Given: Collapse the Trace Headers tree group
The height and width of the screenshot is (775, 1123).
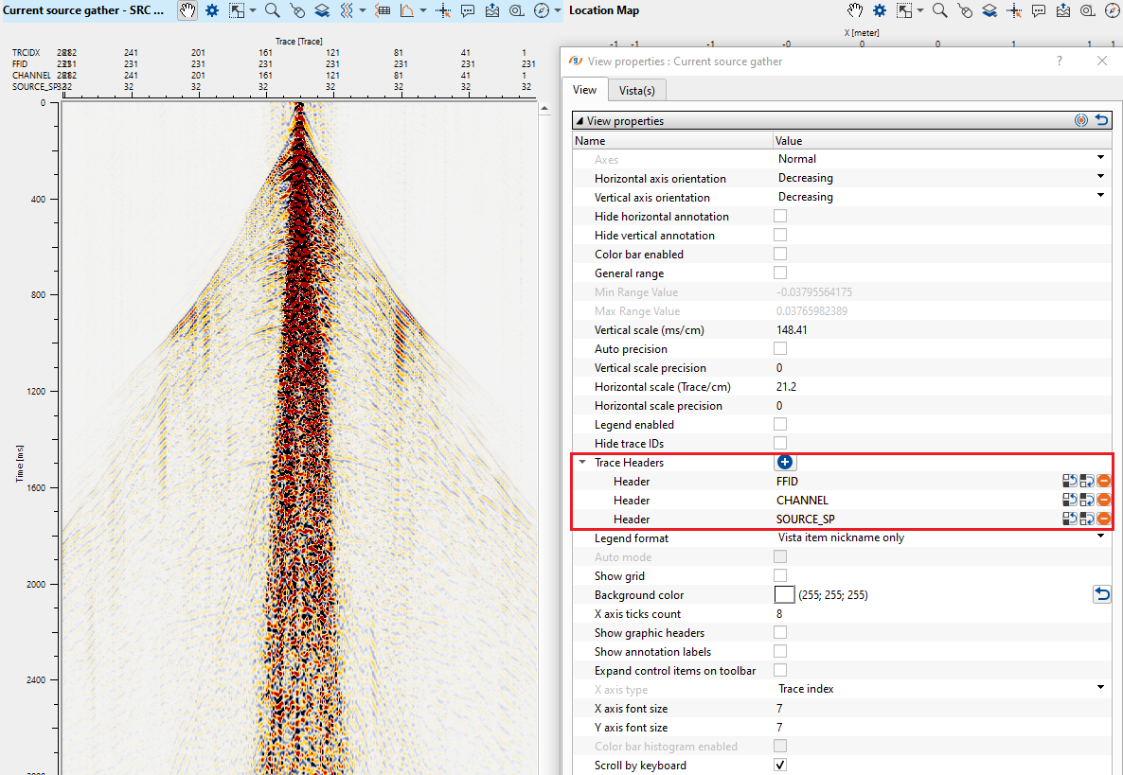Looking at the screenshot, I should pyautogui.click(x=582, y=463).
